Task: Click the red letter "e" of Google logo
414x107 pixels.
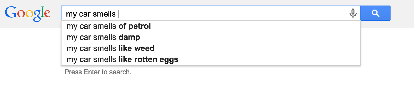Action: [47, 14]
